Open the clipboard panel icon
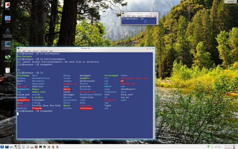This screenshot has width=238, height=149. point(24,147)
